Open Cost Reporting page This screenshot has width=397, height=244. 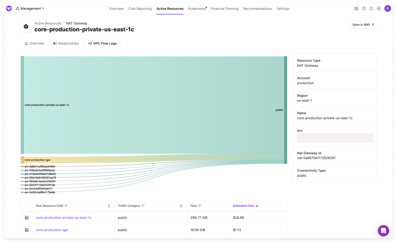[140, 9]
